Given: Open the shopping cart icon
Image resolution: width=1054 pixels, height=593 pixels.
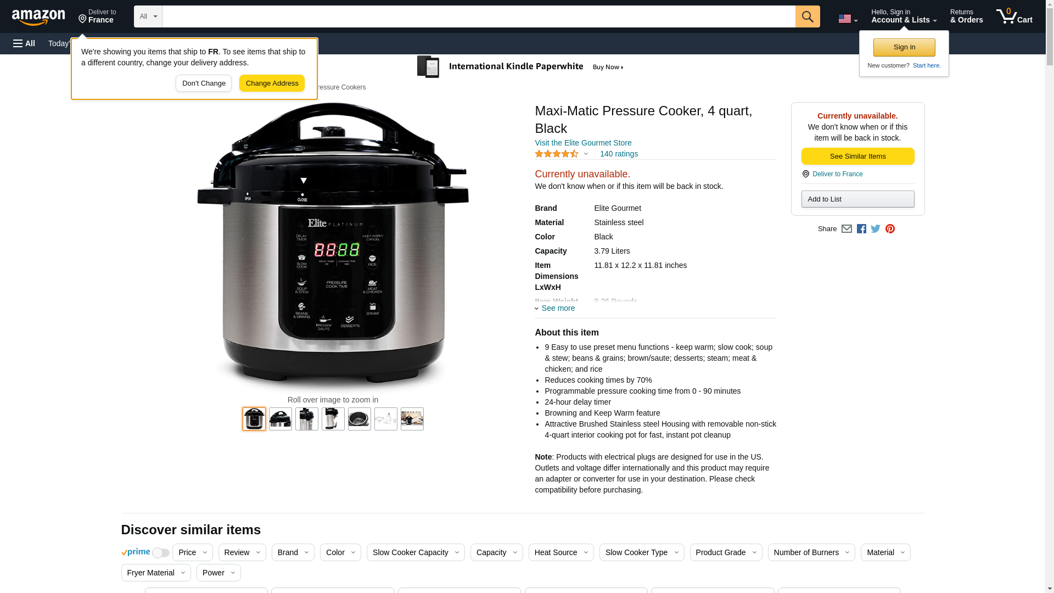Looking at the screenshot, I should (x=1014, y=16).
